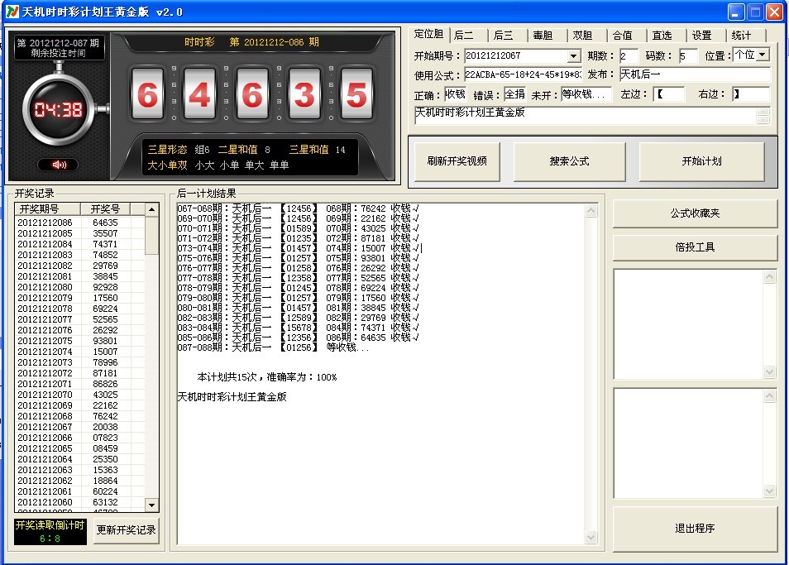This screenshot has width=789, height=565.
Task: Select record row 20121212067
Action: click(80, 427)
